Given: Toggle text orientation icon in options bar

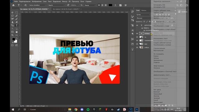Looking at the screenshot, I should point(25,5).
